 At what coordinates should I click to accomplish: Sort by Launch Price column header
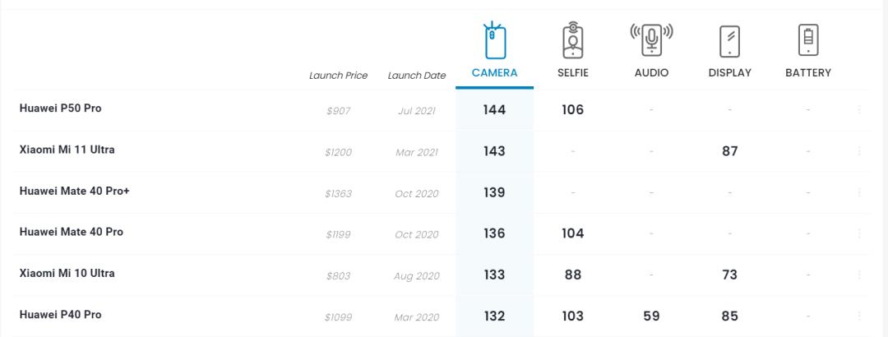click(338, 76)
